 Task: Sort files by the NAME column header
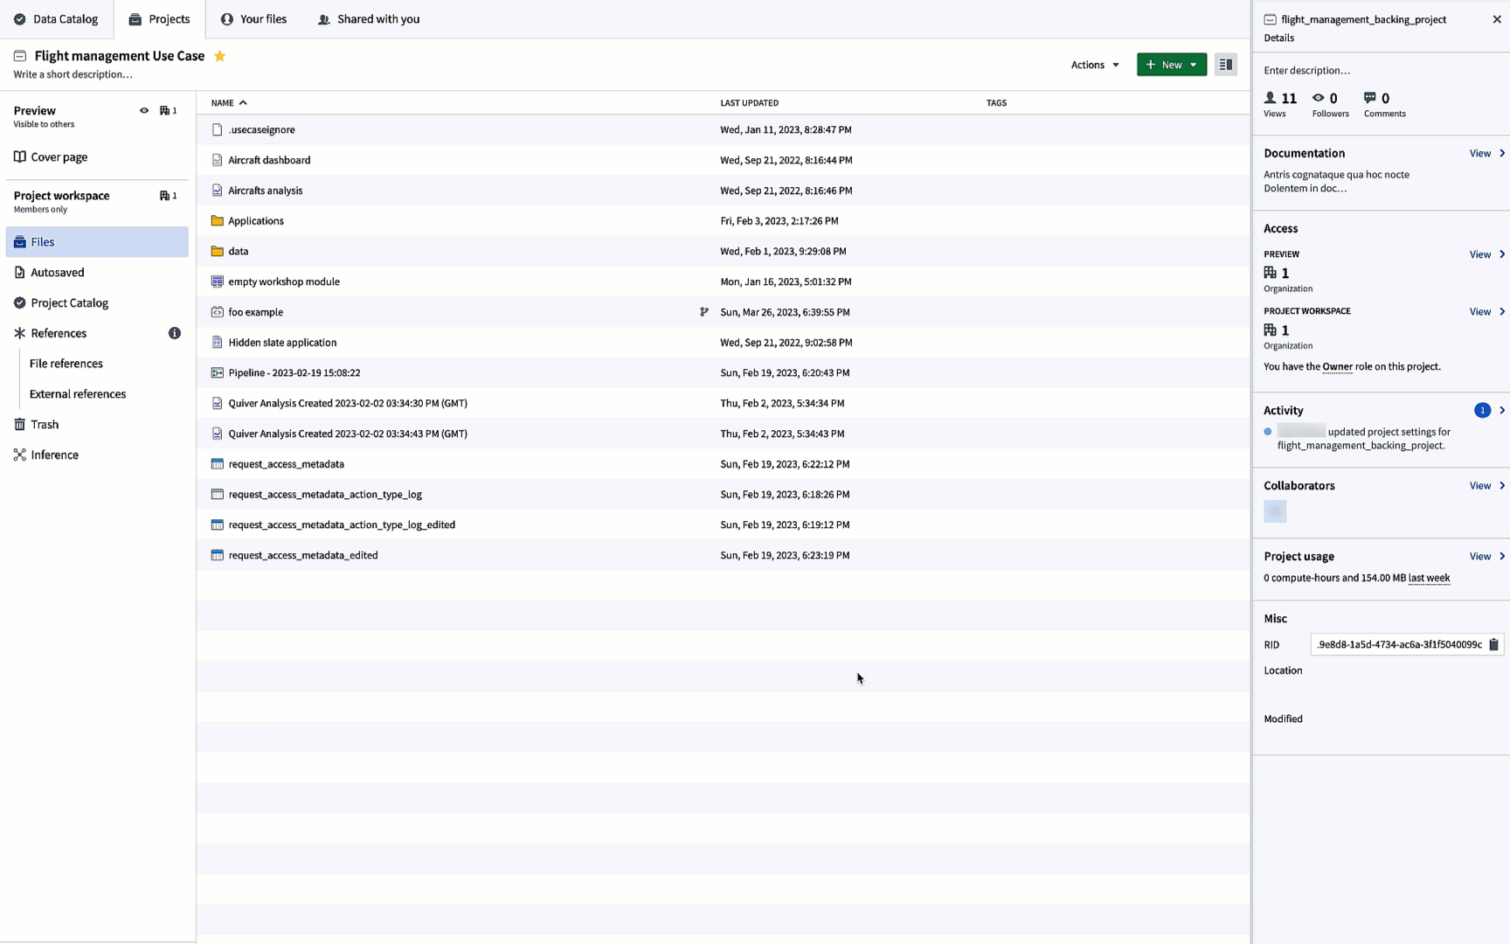[229, 103]
